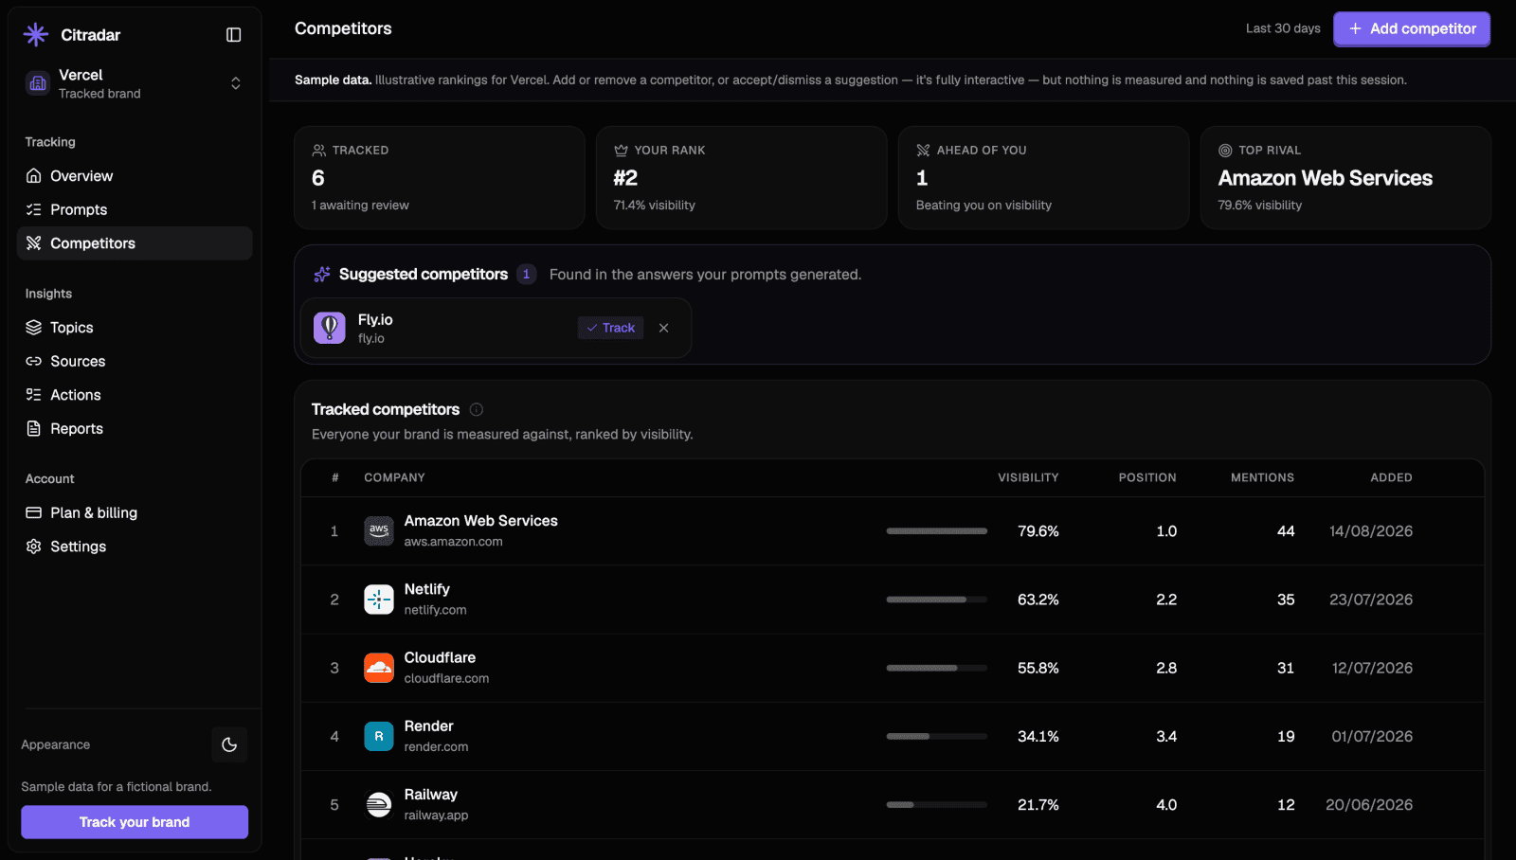1516x860 pixels.
Task: Open Topics insights
Action: [135, 328]
